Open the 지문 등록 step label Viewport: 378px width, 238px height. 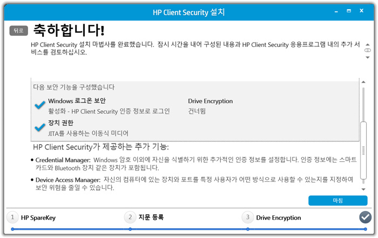click(151, 217)
